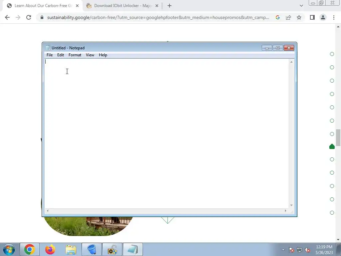The image size is (341, 256).
Task: Select the fifth page section dot
Action: click(x=332, y=107)
